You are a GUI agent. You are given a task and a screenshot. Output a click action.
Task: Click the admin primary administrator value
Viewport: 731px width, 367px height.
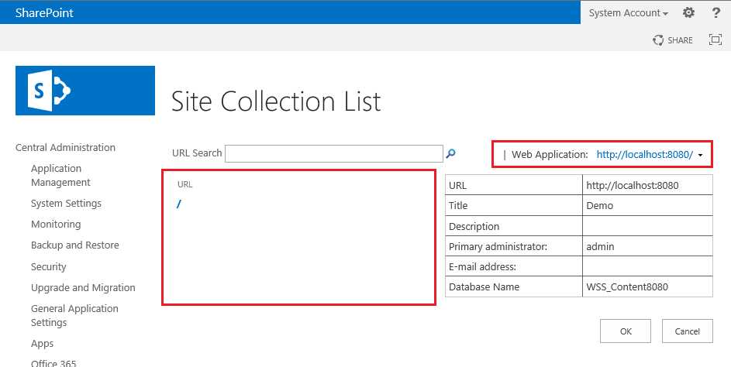647,246
